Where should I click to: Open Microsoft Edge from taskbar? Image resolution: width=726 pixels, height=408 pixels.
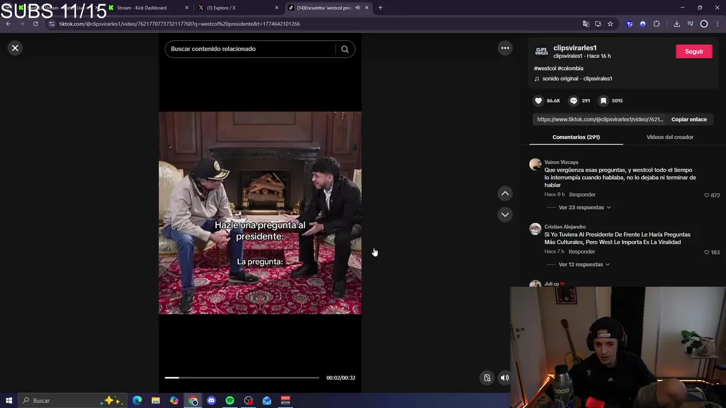(x=137, y=401)
